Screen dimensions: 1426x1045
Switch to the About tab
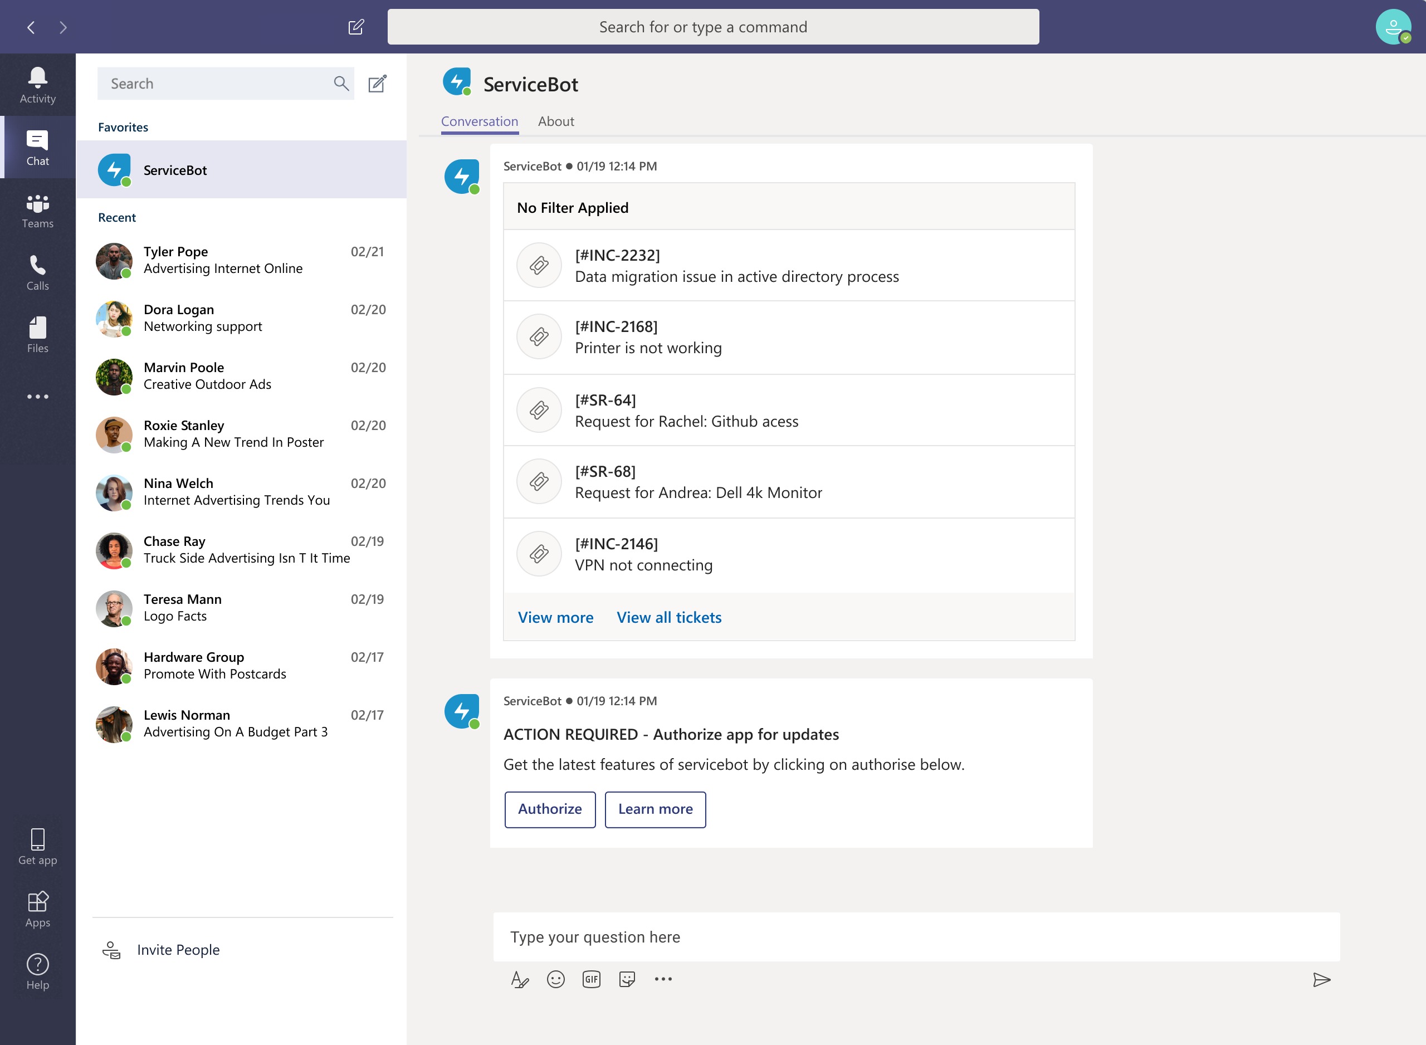[556, 121]
